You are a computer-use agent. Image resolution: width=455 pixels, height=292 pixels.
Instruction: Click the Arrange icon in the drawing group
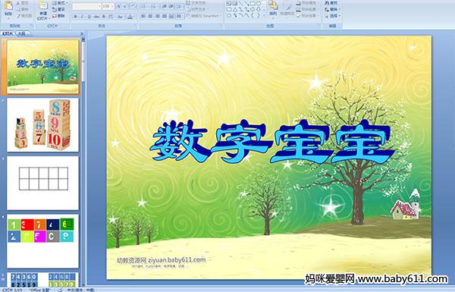click(x=273, y=8)
